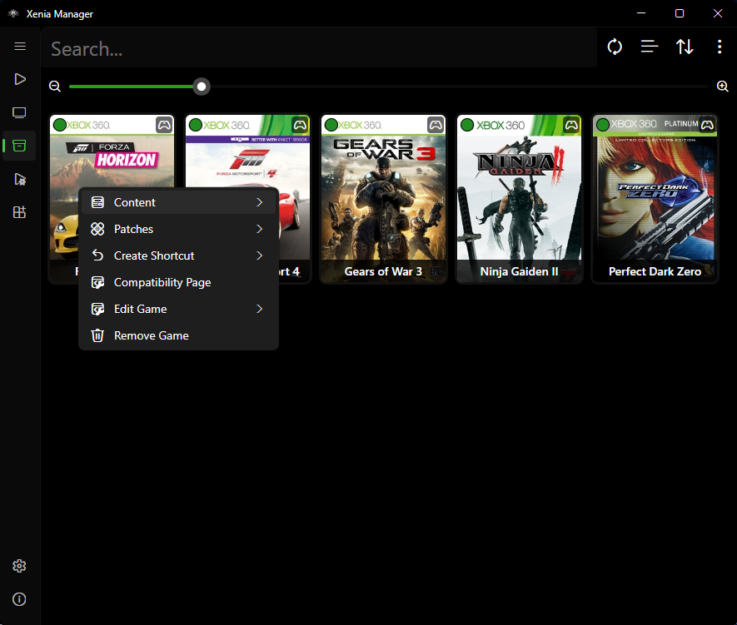Expand the Content submenu chevron
Screen dimensions: 737x625
coord(260,202)
